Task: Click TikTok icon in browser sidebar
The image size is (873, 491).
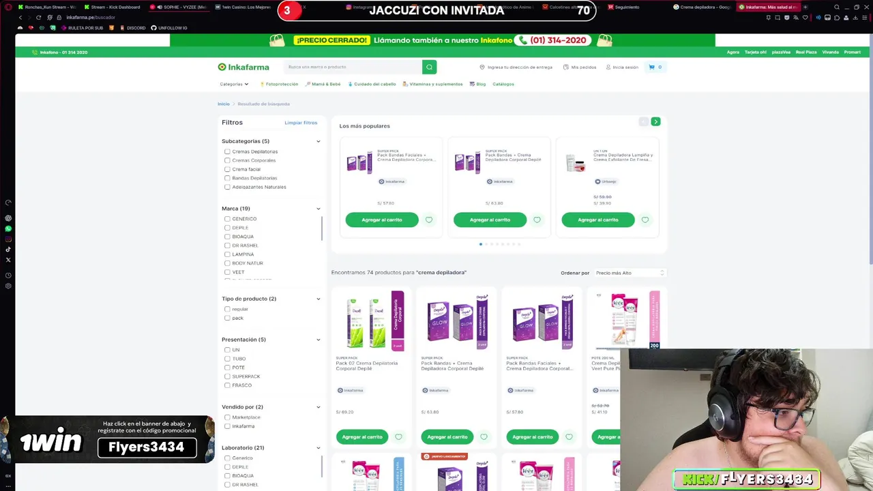Action: 8,249
